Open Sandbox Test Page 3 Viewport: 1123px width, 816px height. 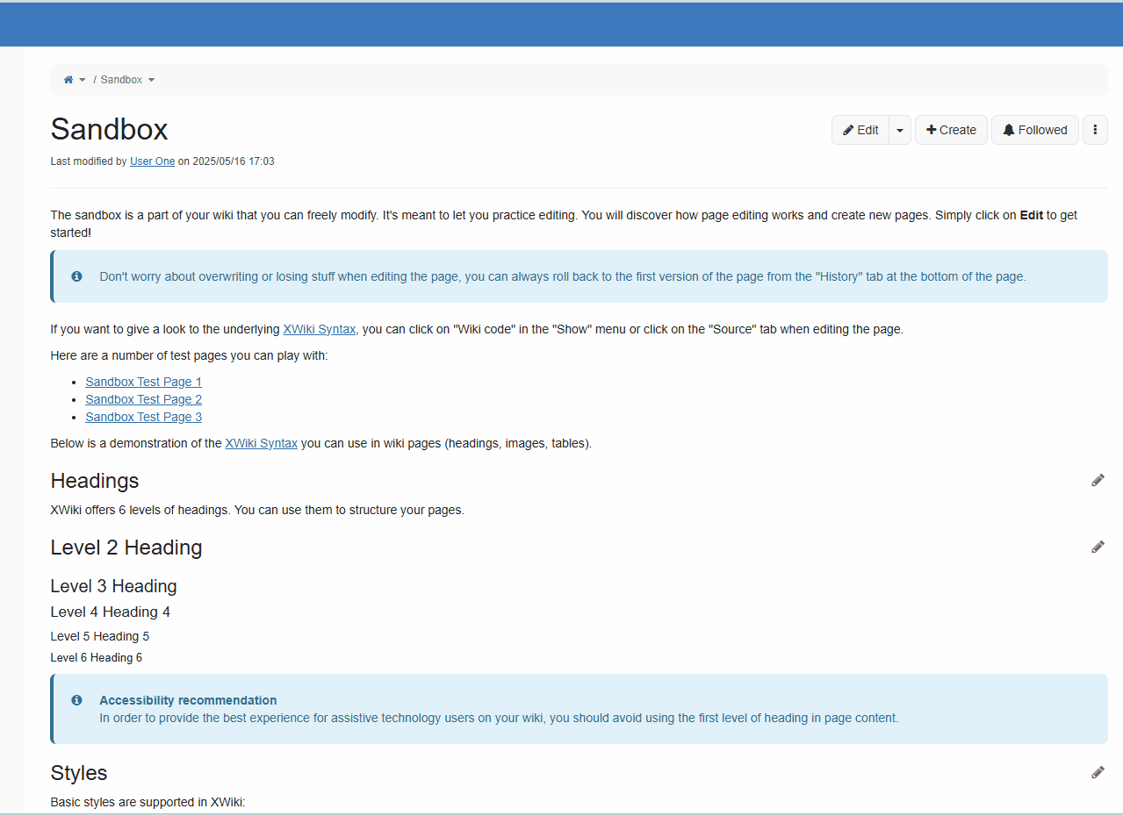point(143,417)
